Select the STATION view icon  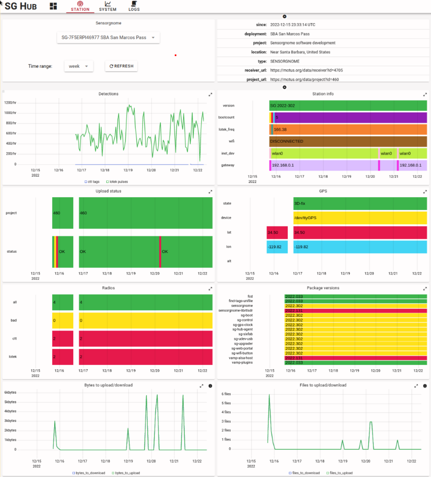point(80,6)
